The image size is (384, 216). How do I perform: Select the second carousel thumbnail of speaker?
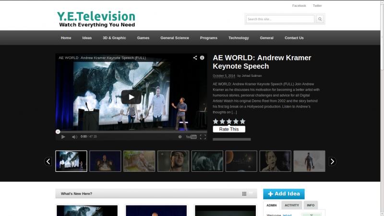coord(105,161)
